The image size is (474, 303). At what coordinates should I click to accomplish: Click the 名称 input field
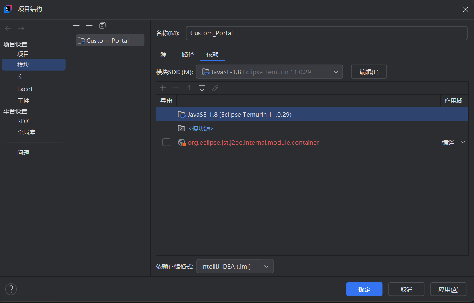326,33
